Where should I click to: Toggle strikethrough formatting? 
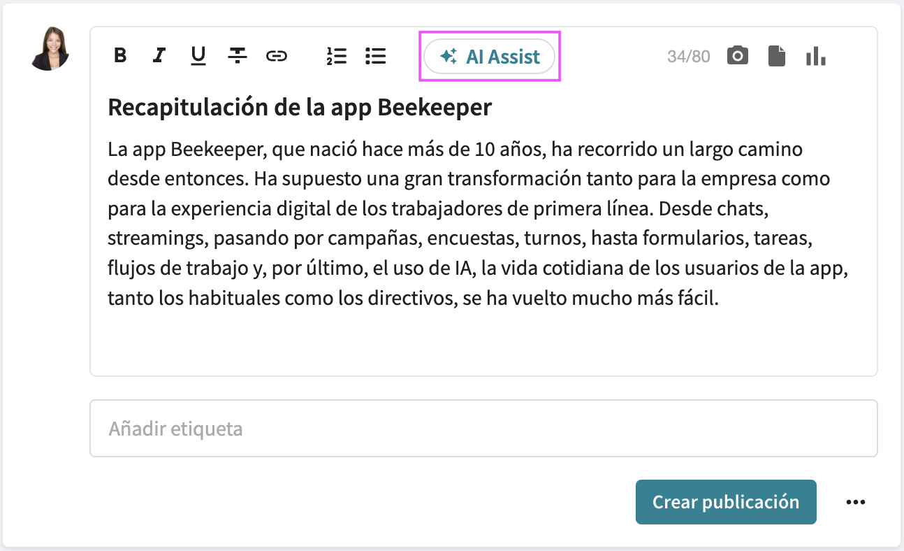click(x=238, y=56)
